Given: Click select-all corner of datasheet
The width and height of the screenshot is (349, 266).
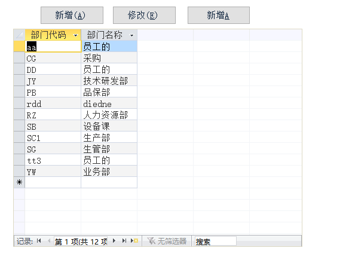Looking at the screenshot, I should 19,35.
